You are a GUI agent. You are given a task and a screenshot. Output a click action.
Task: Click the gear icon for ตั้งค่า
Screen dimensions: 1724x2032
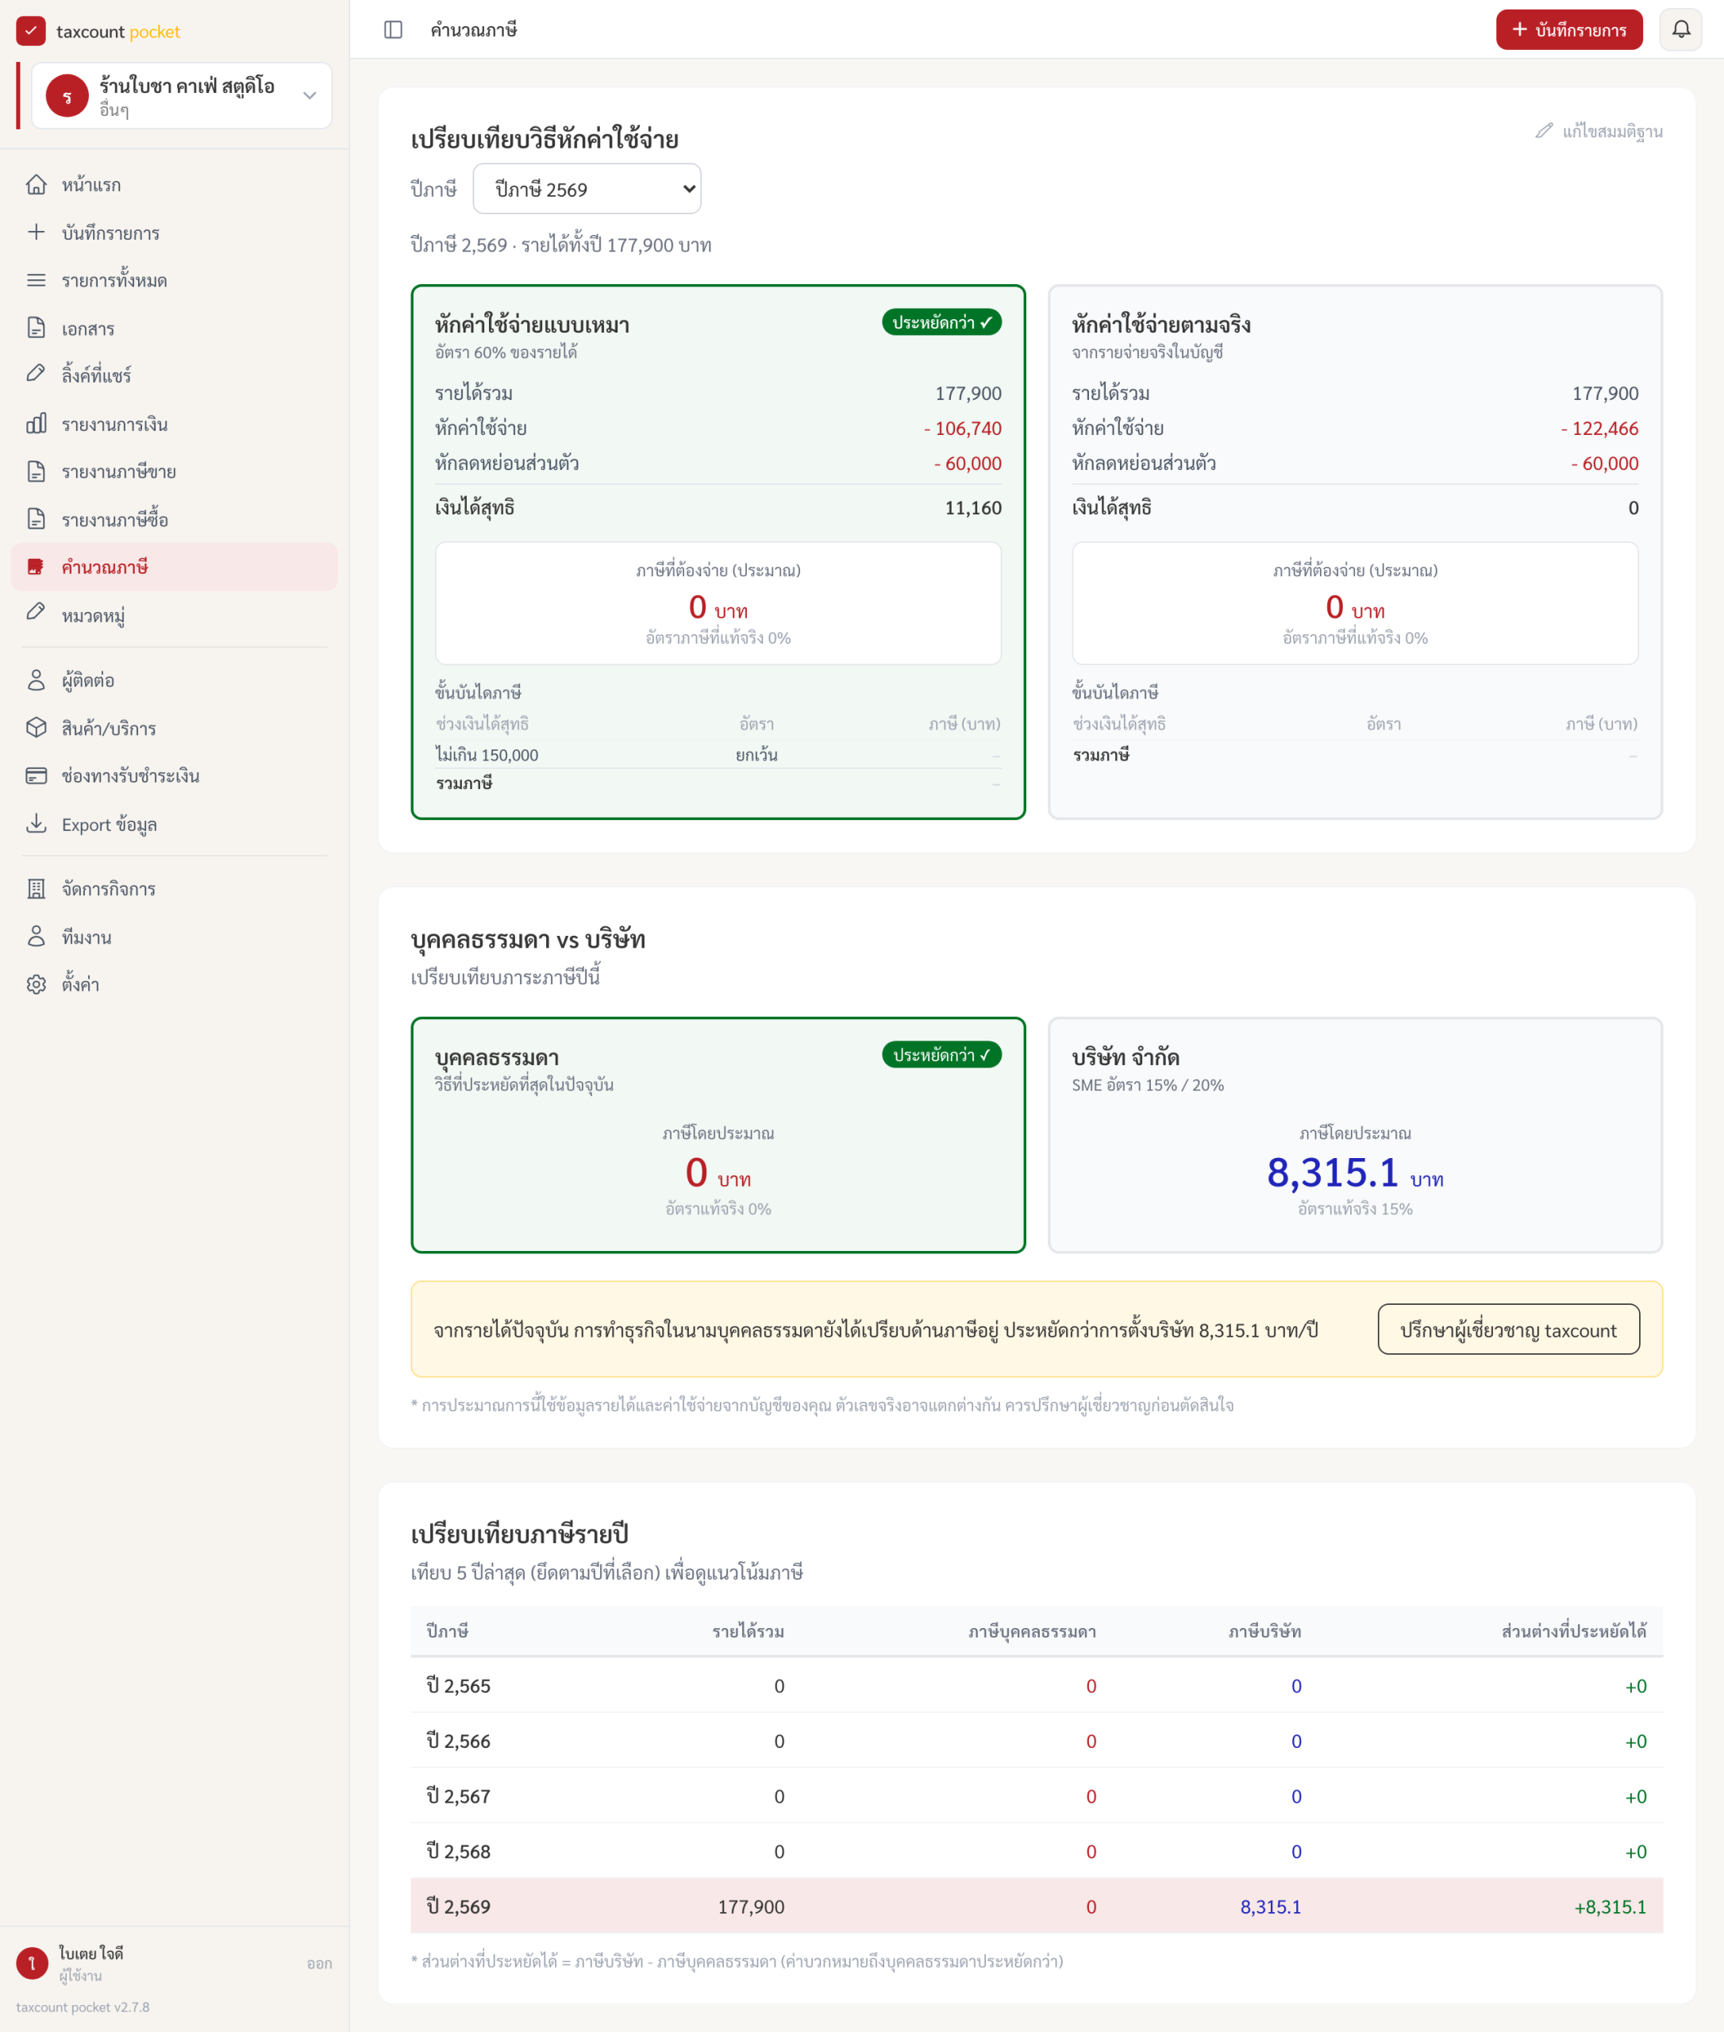37,985
